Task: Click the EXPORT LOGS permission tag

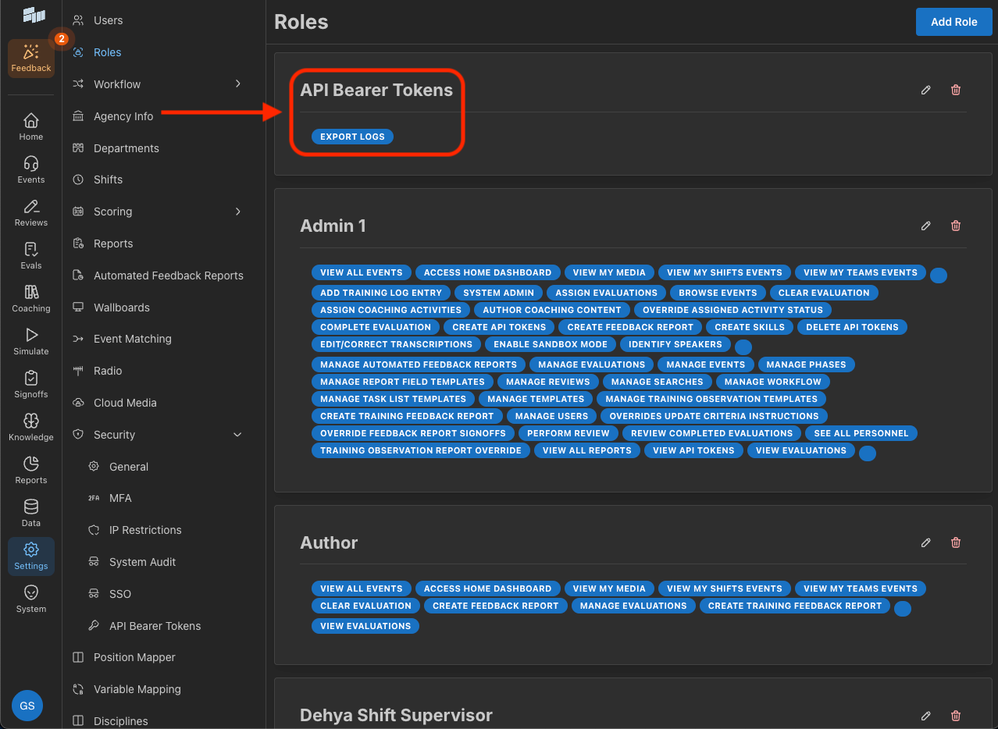Action: coord(352,136)
